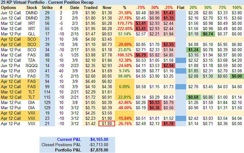Select the green $0.74 cell

[208, 34]
